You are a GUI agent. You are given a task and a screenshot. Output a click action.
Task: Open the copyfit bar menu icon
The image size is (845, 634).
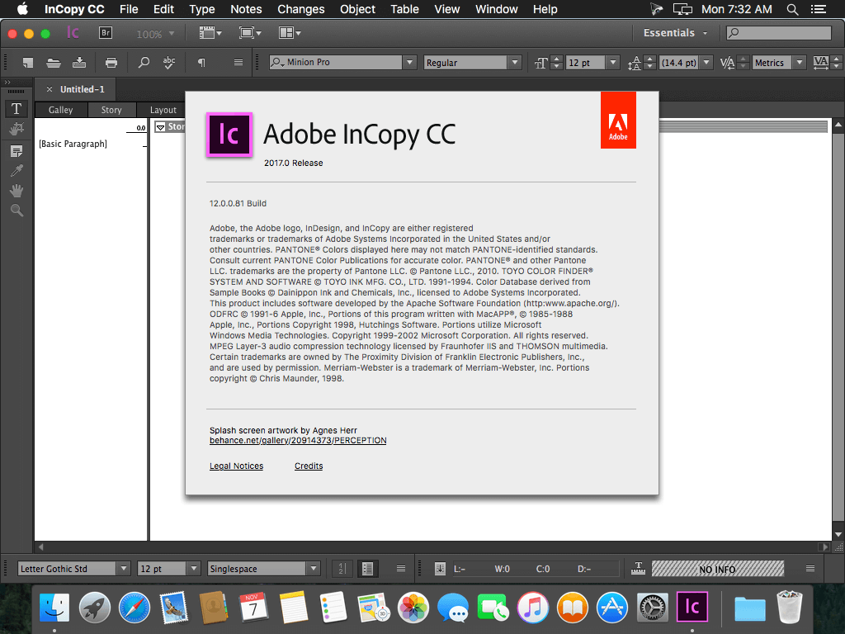pyautogui.click(x=810, y=569)
